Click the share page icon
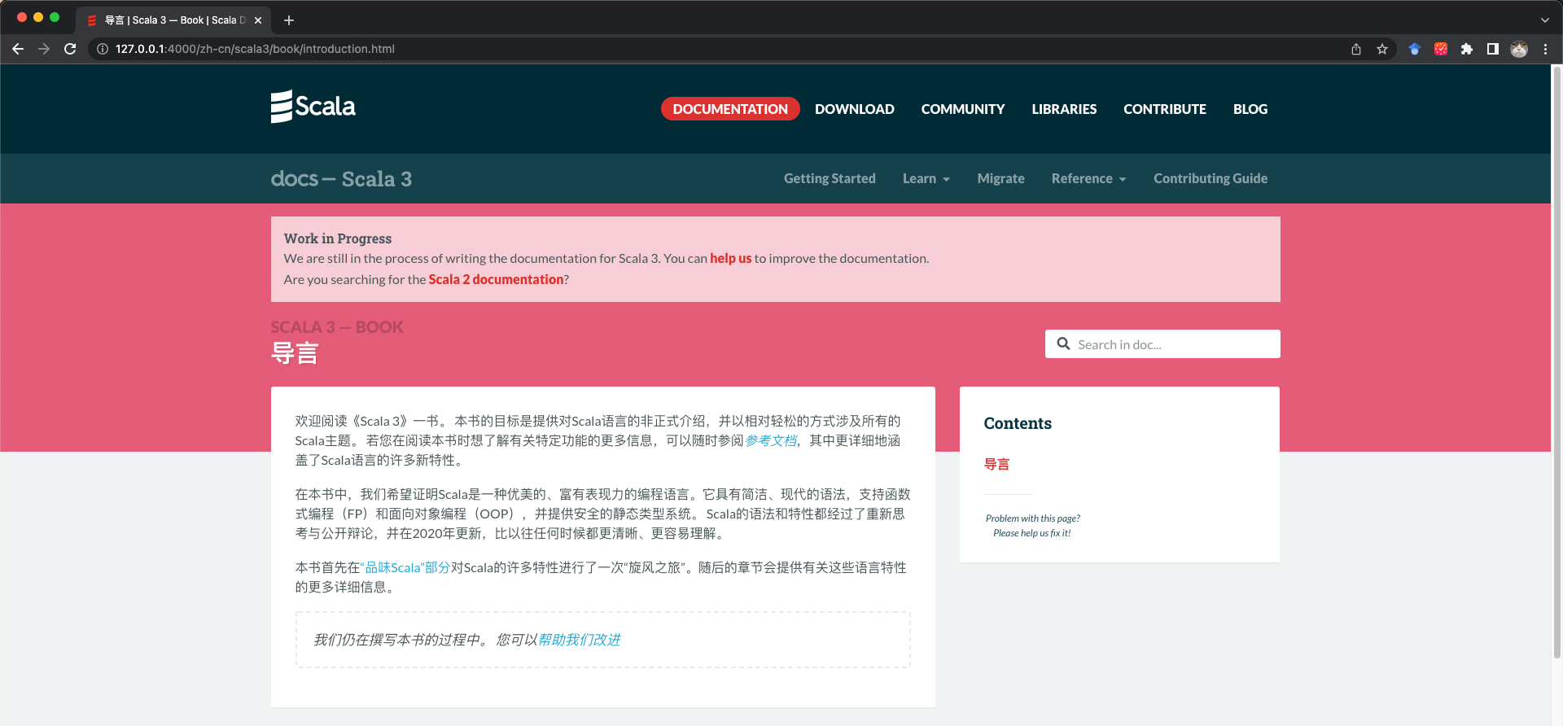 (x=1356, y=49)
